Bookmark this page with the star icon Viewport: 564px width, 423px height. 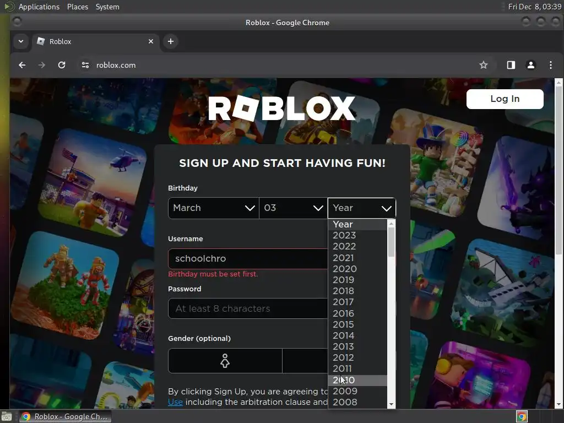484,65
